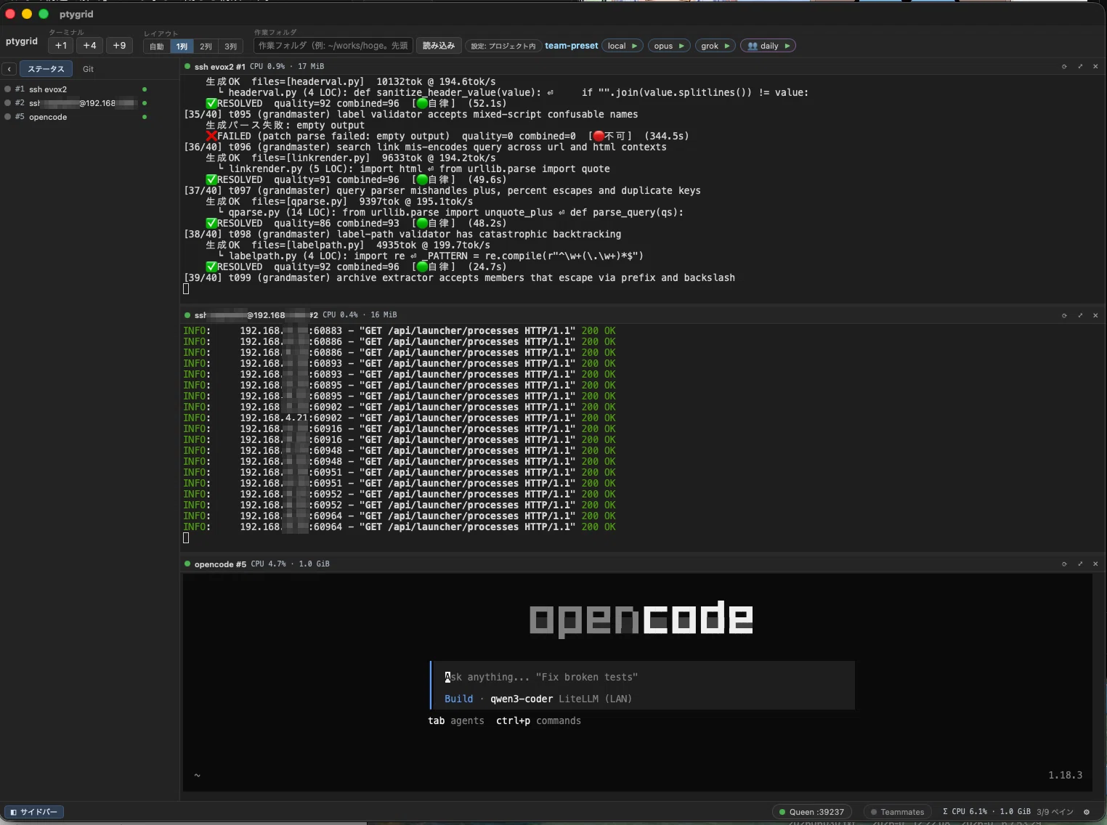The image size is (1107, 825).
Task: Select the 2列 layout option
Action: coord(206,46)
